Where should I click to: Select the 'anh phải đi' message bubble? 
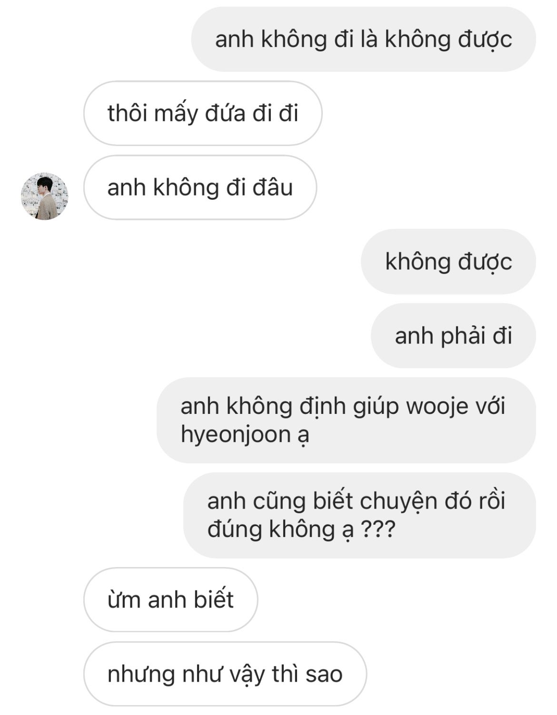point(453,336)
